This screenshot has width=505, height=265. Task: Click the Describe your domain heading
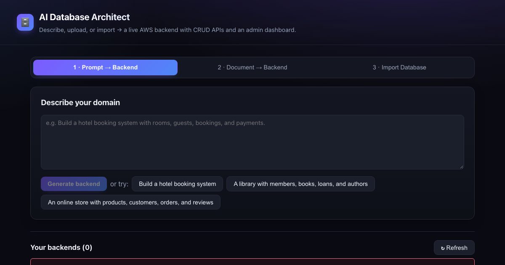pyautogui.click(x=80, y=103)
